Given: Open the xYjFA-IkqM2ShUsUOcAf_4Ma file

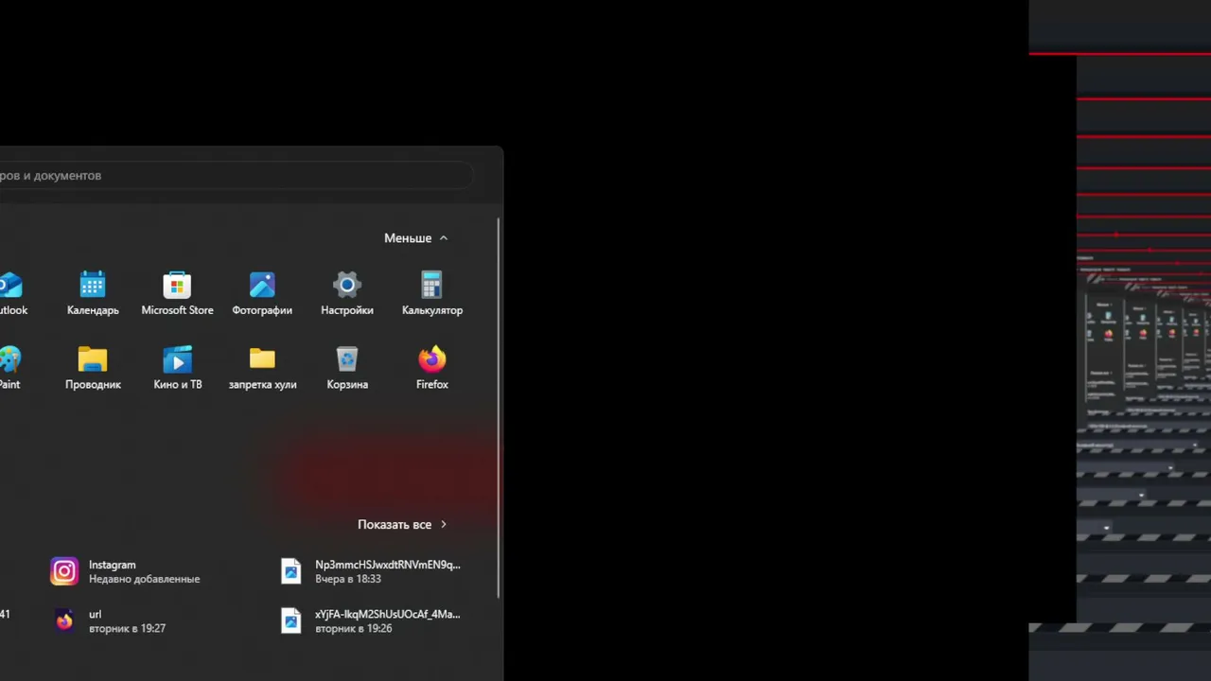Looking at the screenshot, I should (371, 620).
